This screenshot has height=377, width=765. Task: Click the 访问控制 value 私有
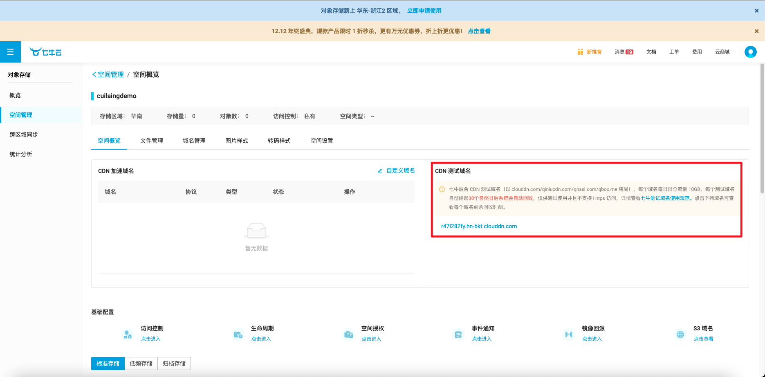point(310,116)
